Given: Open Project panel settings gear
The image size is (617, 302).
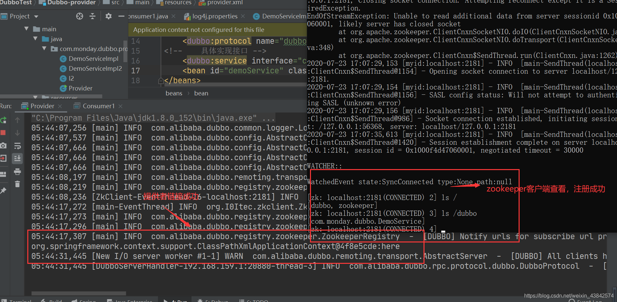Looking at the screenshot, I should tap(109, 16).
